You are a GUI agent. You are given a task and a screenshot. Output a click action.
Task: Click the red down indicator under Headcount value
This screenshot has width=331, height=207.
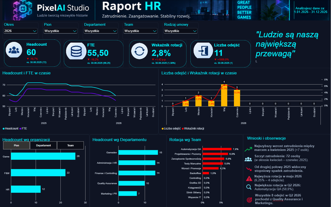(x=28, y=59)
